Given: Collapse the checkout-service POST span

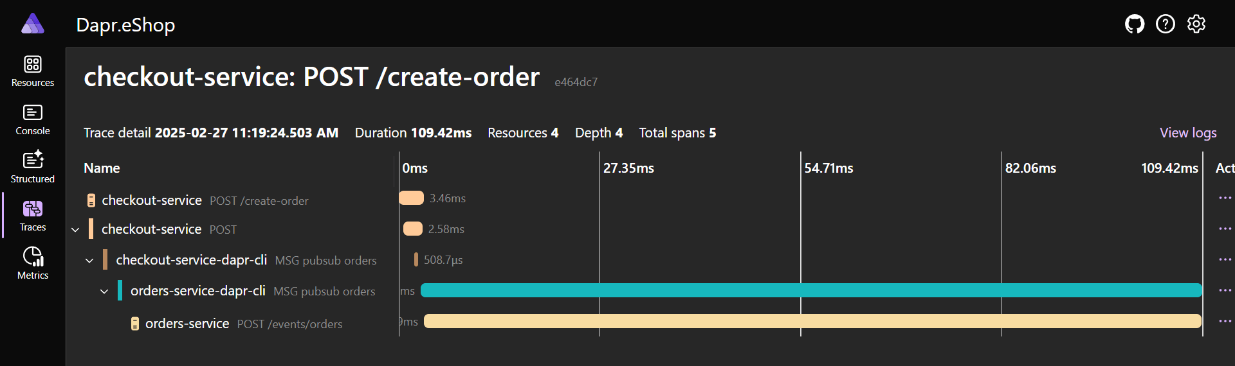Looking at the screenshot, I should point(75,230).
